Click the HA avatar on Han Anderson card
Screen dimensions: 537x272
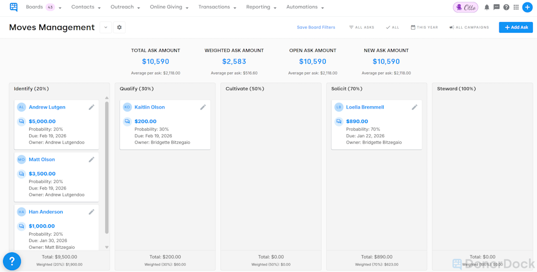(21, 212)
